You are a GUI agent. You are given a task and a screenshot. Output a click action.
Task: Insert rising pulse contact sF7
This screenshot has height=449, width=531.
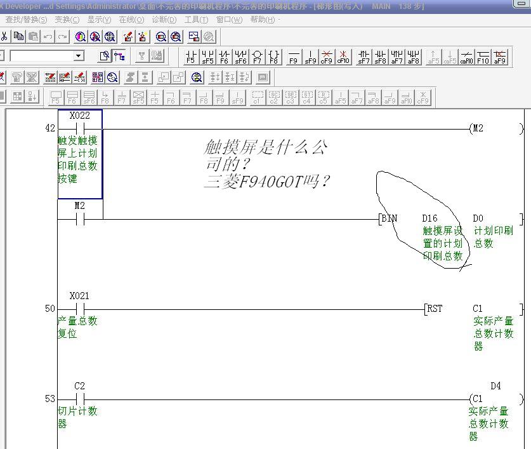364,57
